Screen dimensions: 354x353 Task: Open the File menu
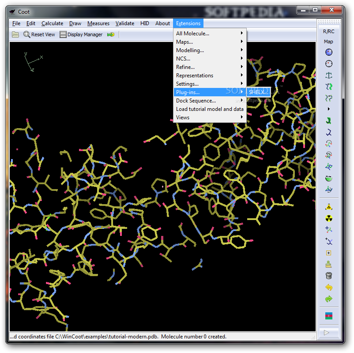click(16, 23)
